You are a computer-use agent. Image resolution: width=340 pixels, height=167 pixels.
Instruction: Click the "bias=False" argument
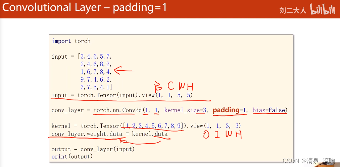click(x=269, y=110)
